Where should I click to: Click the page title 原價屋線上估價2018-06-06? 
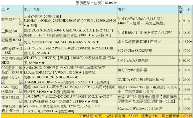(x=96, y=3)
